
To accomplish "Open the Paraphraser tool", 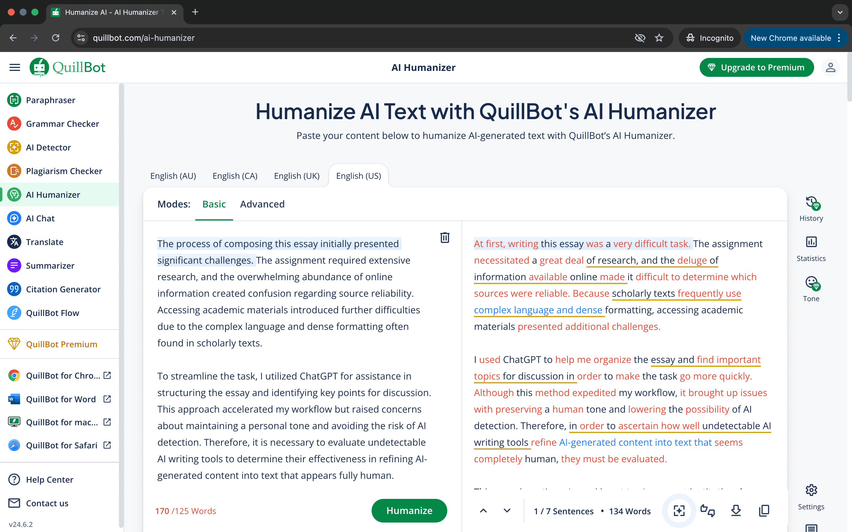I will (59, 100).
